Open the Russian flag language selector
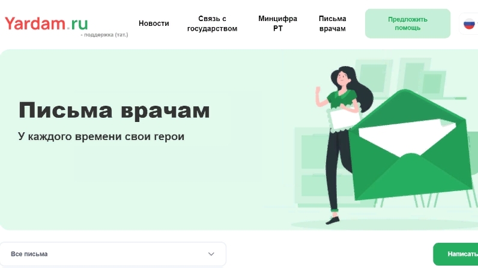The image size is (478, 268). (470, 23)
